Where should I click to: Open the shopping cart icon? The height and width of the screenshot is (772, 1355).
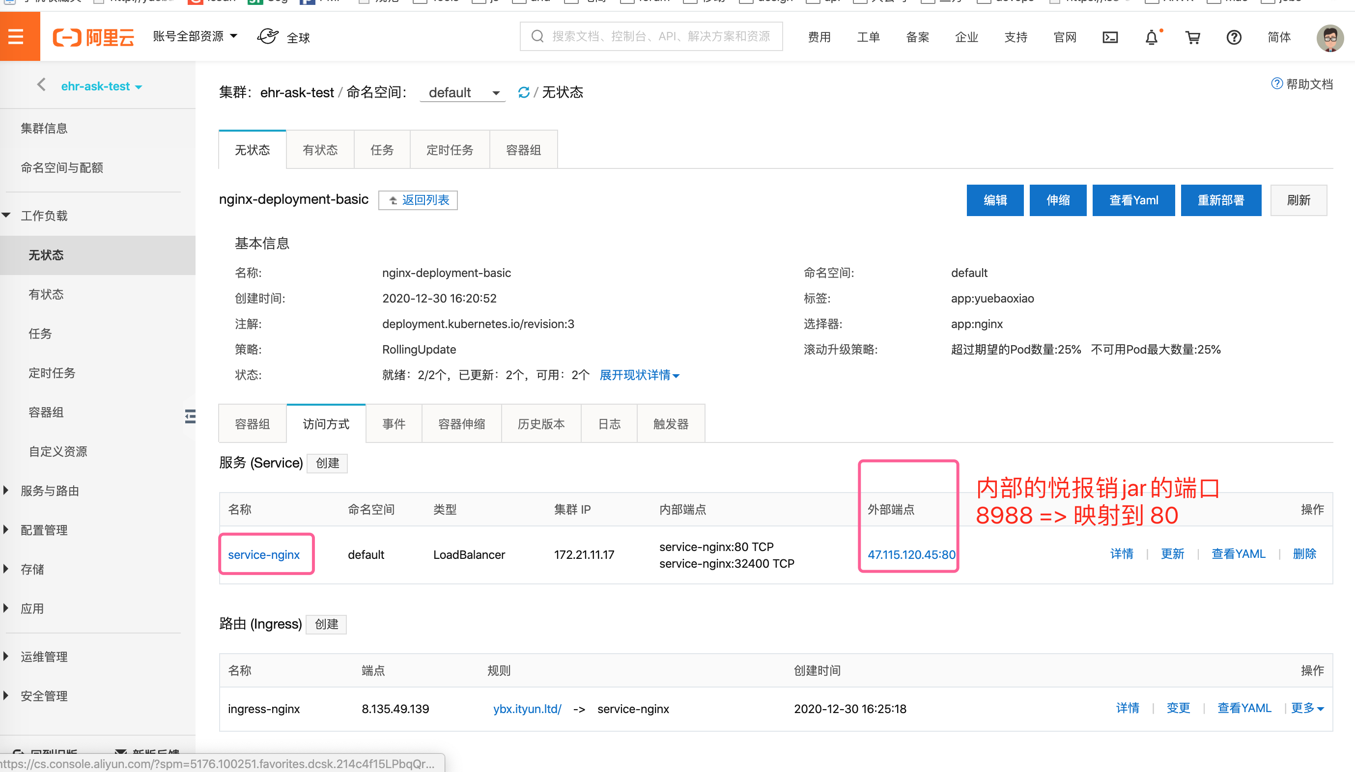click(x=1192, y=37)
